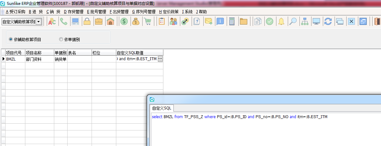Click the 项目名称 column header
381x146 pixels.
pos(40,53)
